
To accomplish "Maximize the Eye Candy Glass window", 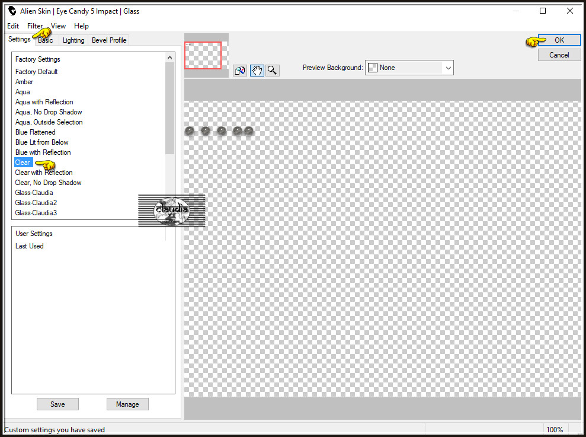I will tap(543, 11).
